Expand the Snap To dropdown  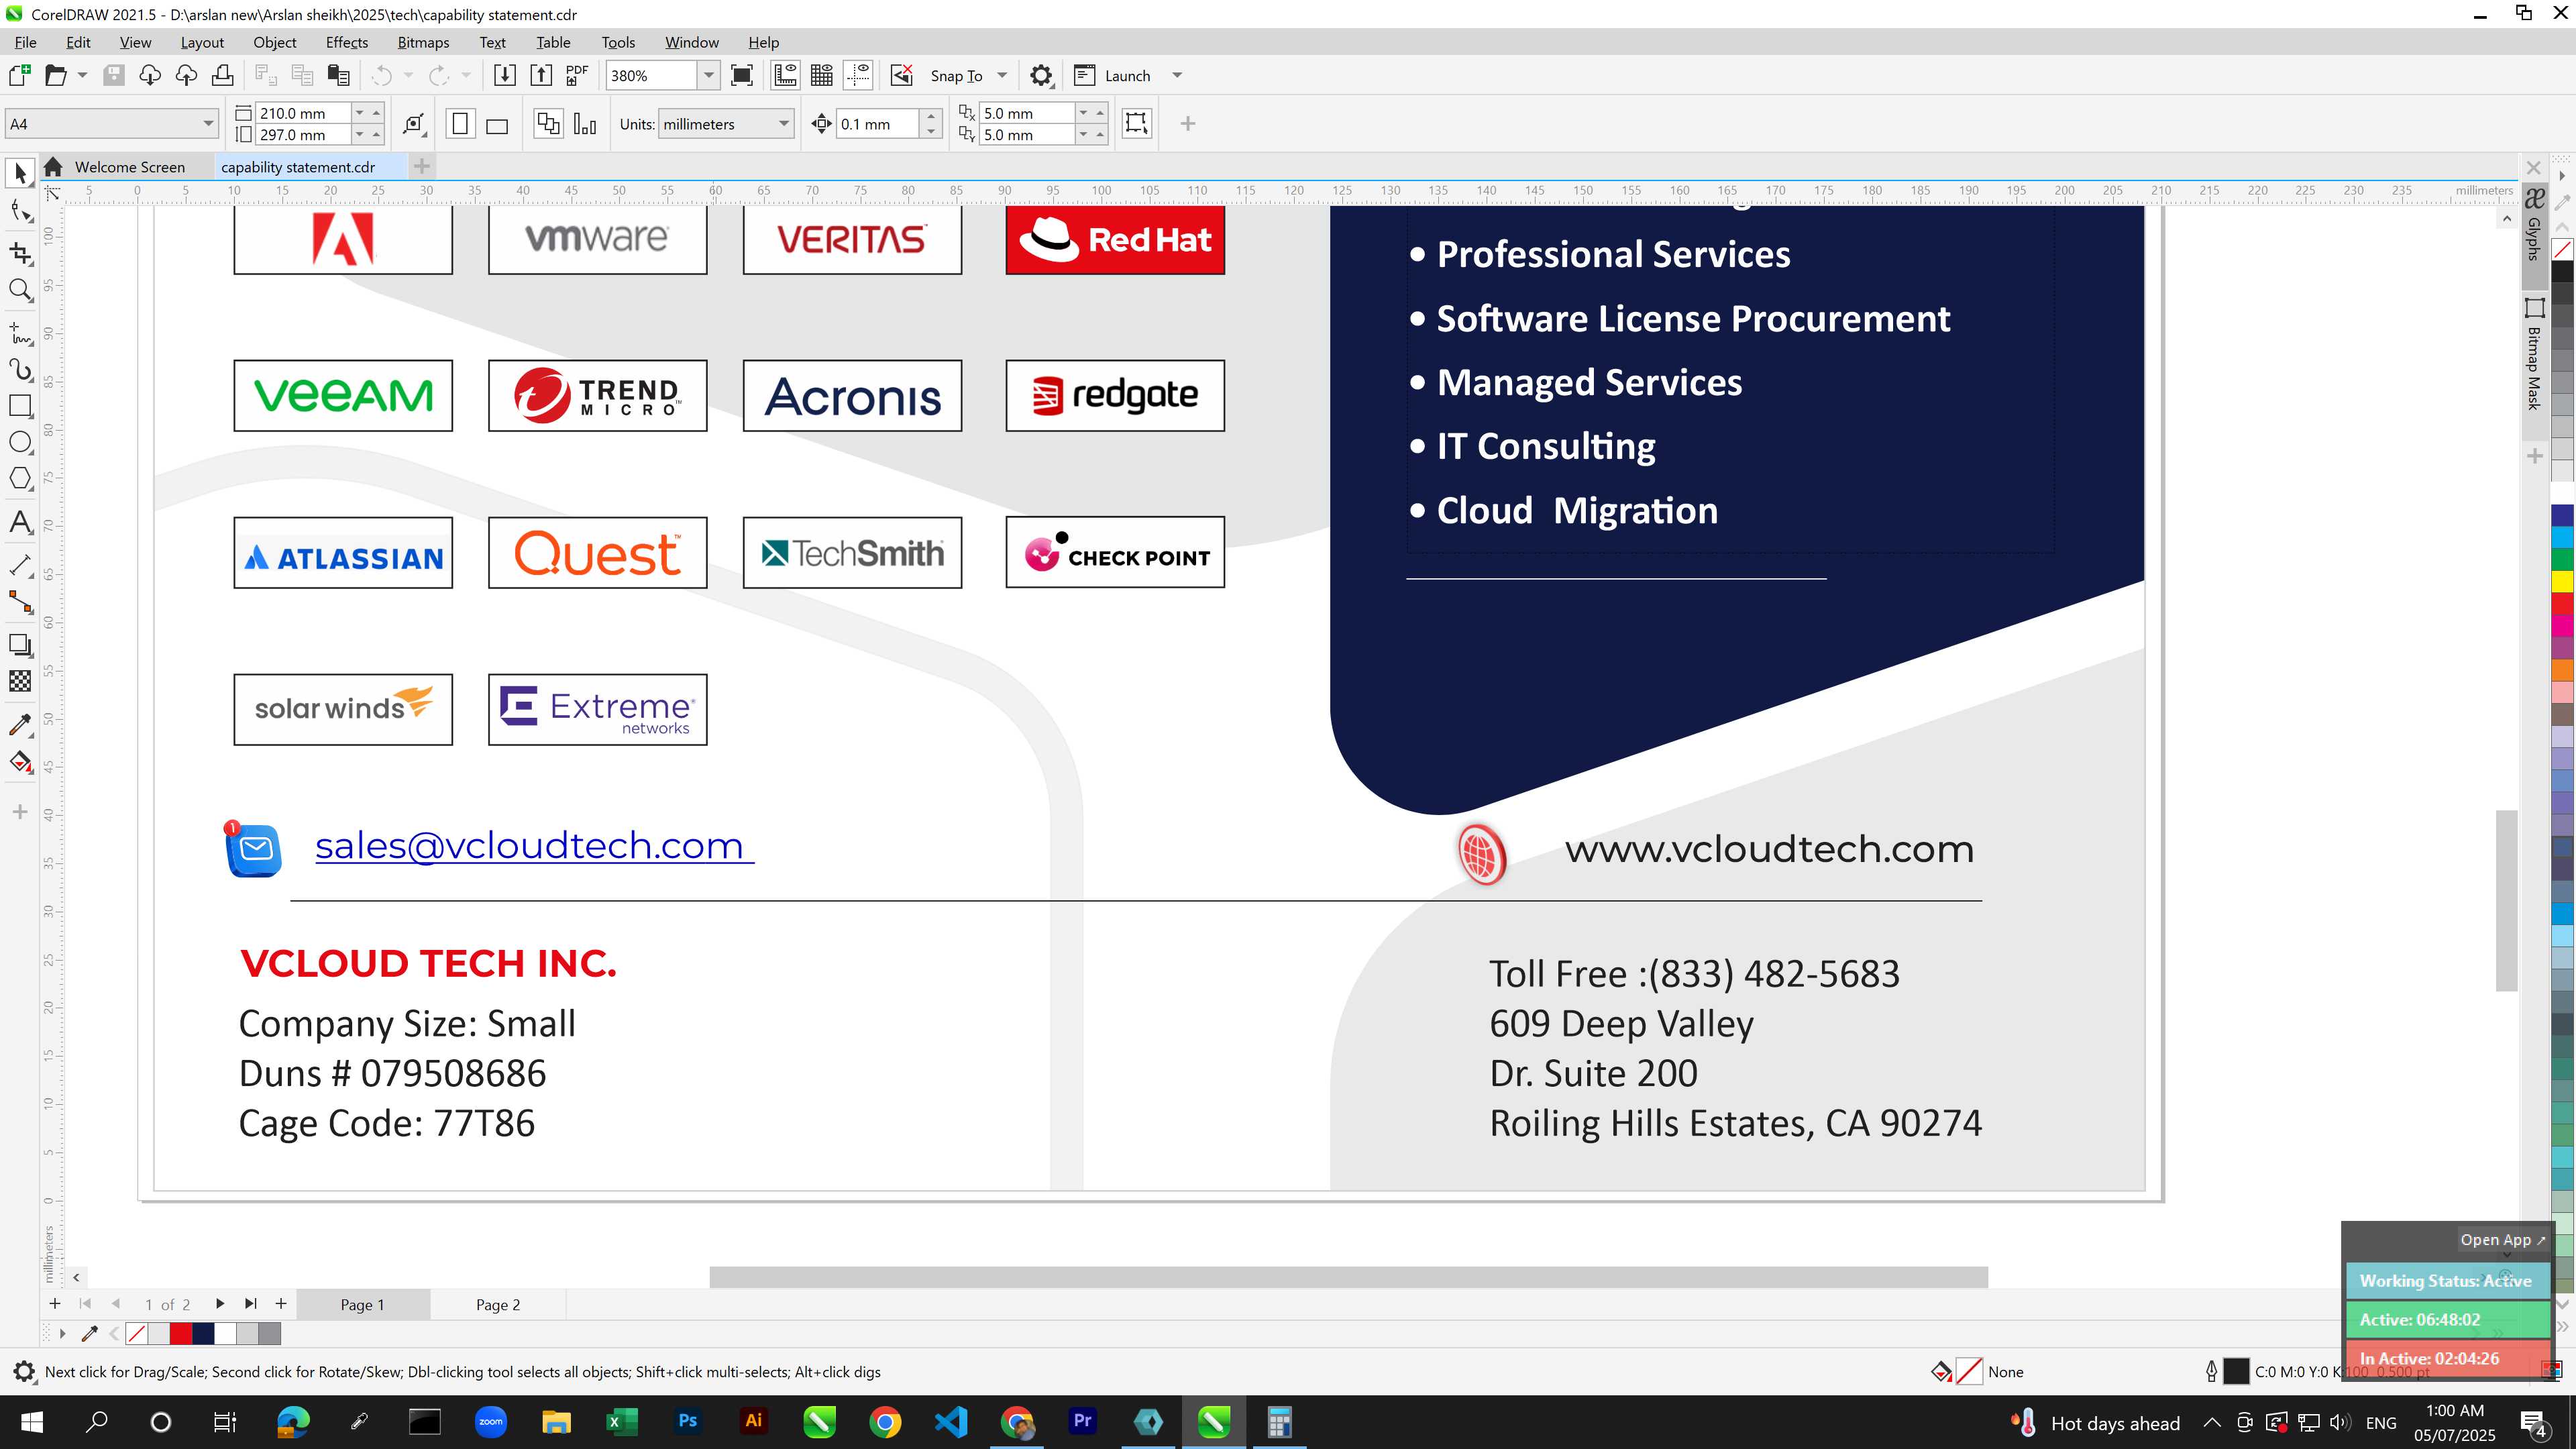coord(1002,75)
